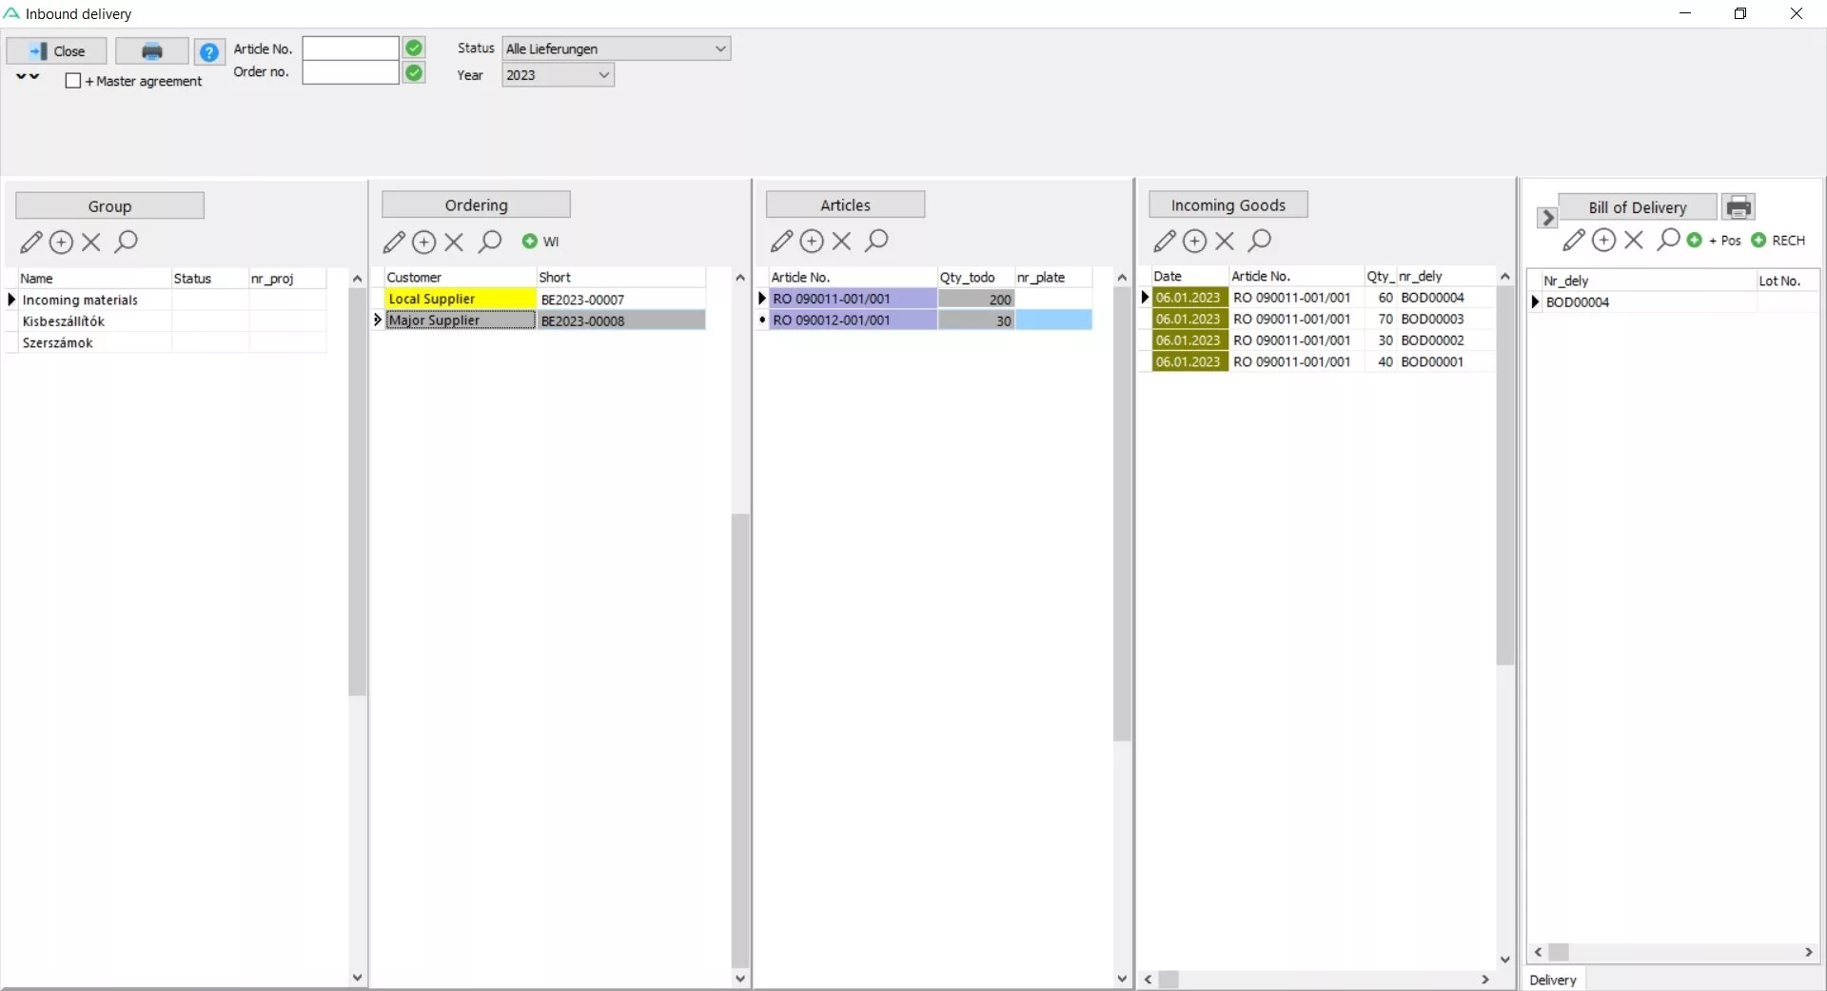Screen dimensions: 1827x991
Task: Open the Year dropdown showing 2023
Action: [558, 75]
